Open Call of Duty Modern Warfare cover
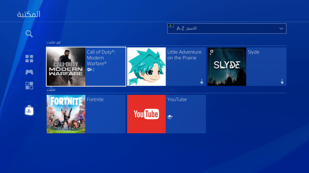The height and width of the screenshot is (173, 309). pos(66,67)
